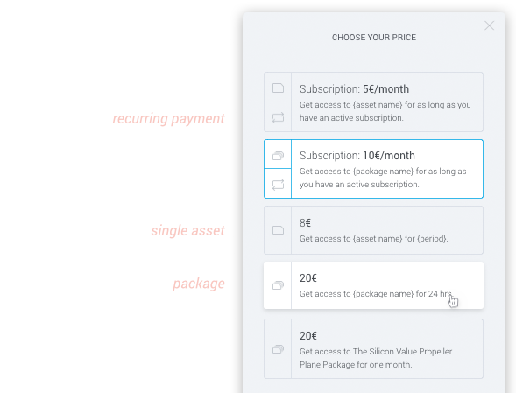Choose the 20€ package for 24 hrs
Viewport: 516px width, 393px height.
click(x=373, y=285)
